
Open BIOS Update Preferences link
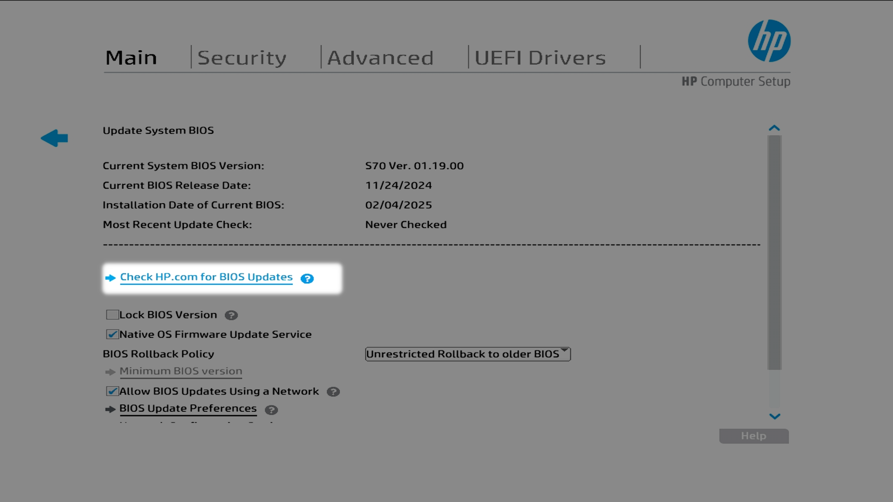tap(188, 409)
